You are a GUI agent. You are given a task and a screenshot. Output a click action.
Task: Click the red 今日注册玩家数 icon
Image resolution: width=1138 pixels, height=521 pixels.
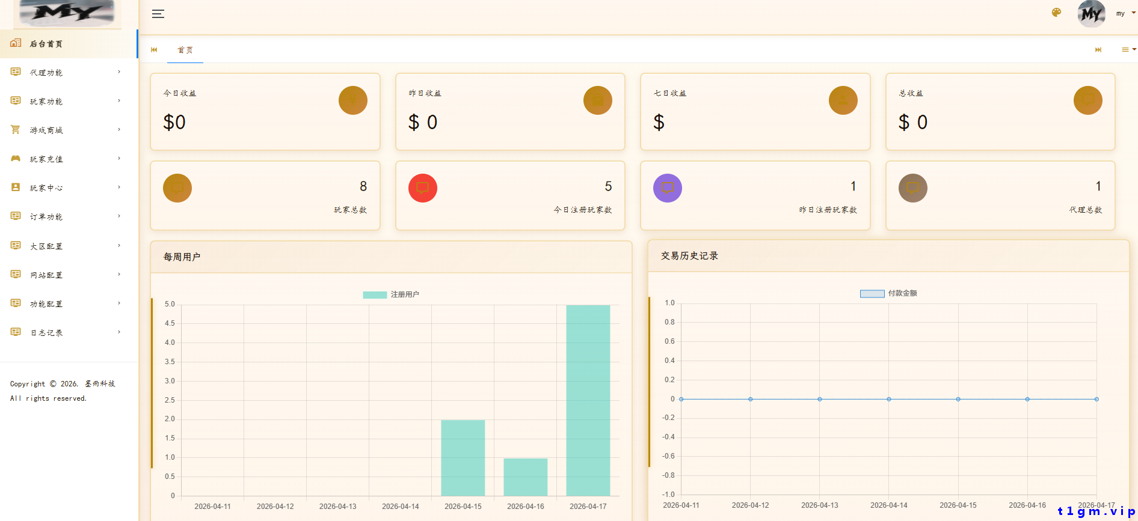422,188
